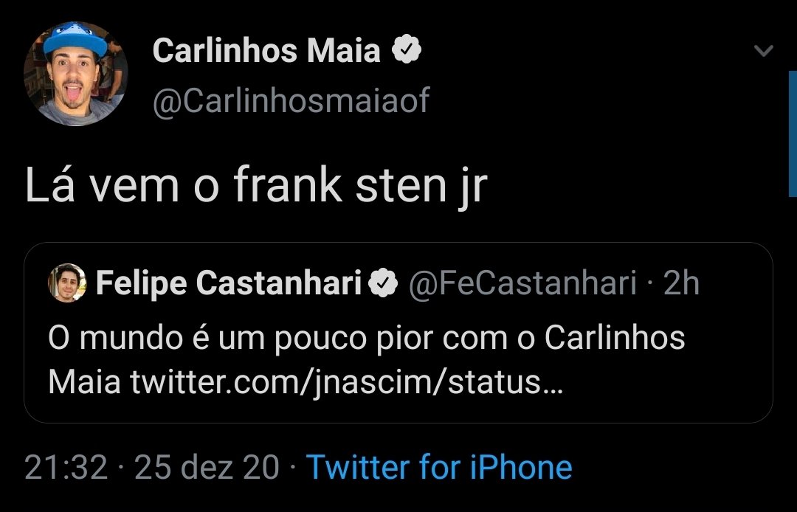This screenshot has height=512, width=797.
Task: Open Carlinhos Maia's profile picture
Action: [75, 74]
